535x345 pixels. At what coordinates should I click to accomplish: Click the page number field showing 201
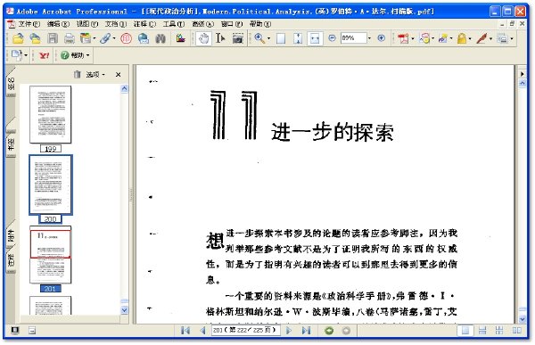click(246, 331)
